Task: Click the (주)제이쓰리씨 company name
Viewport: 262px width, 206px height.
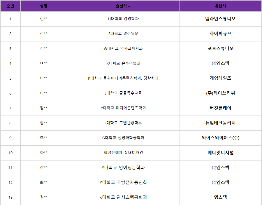Action: pyautogui.click(x=220, y=93)
